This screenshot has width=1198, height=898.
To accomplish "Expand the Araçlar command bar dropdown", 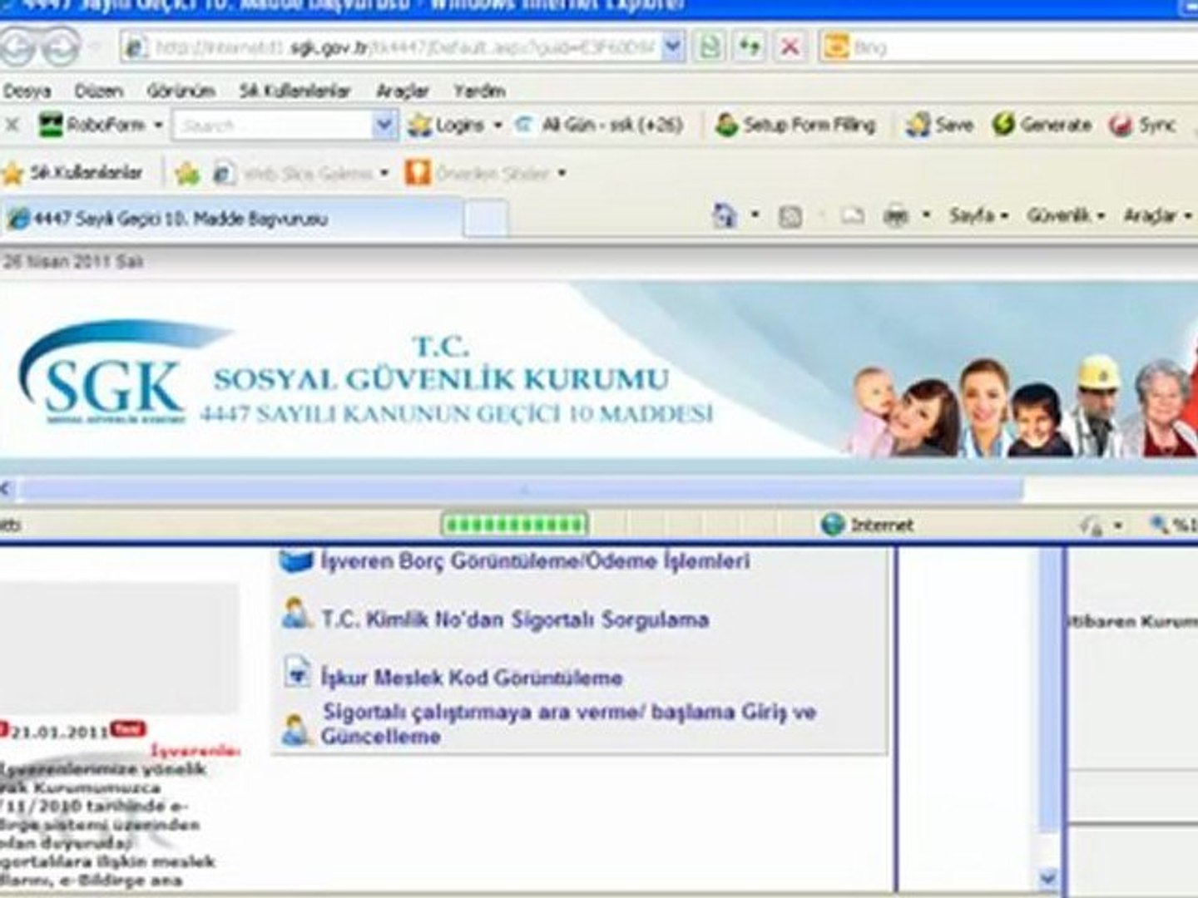I will click(x=1157, y=216).
